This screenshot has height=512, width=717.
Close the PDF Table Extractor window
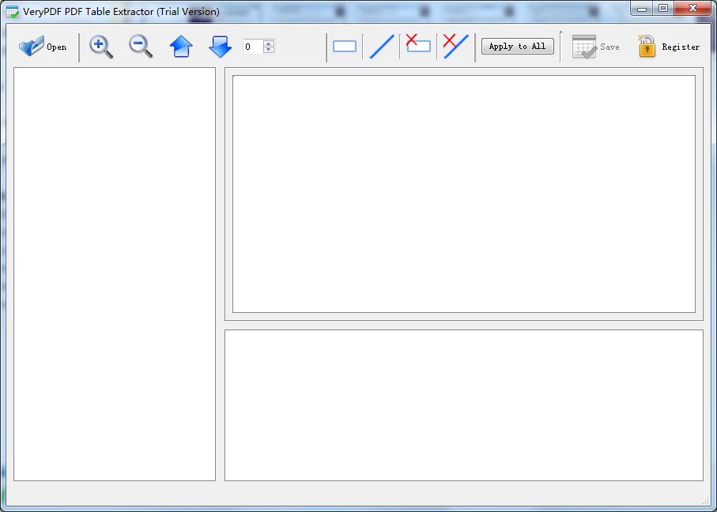[692, 9]
